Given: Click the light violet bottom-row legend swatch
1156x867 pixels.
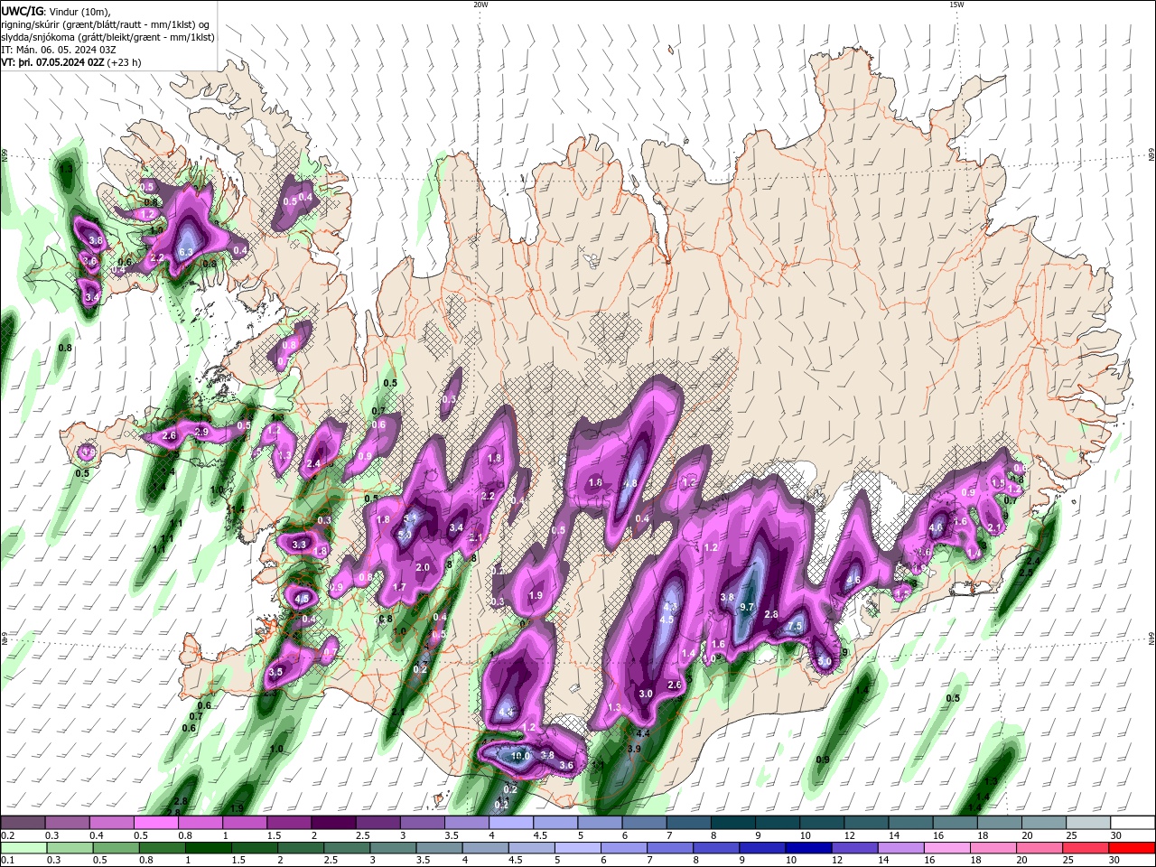Looking at the screenshot, I should tap(900, 848).
